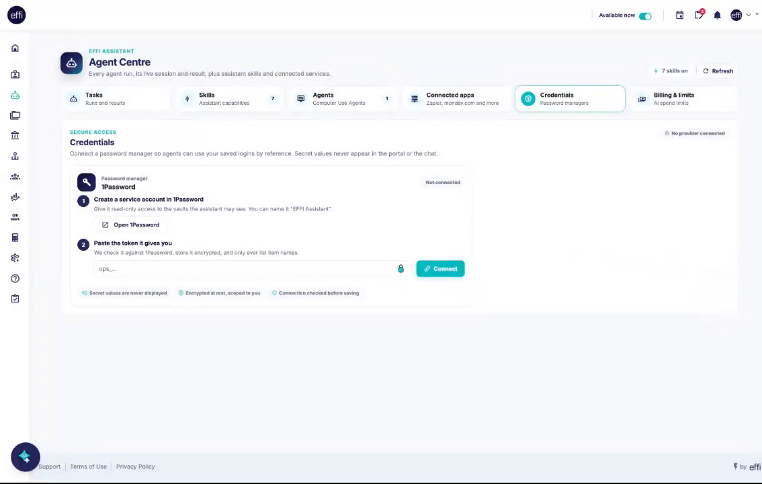
Task: Select the robot assistant sidebar icon
Action: pyautogui.click(x=15, y=95)
